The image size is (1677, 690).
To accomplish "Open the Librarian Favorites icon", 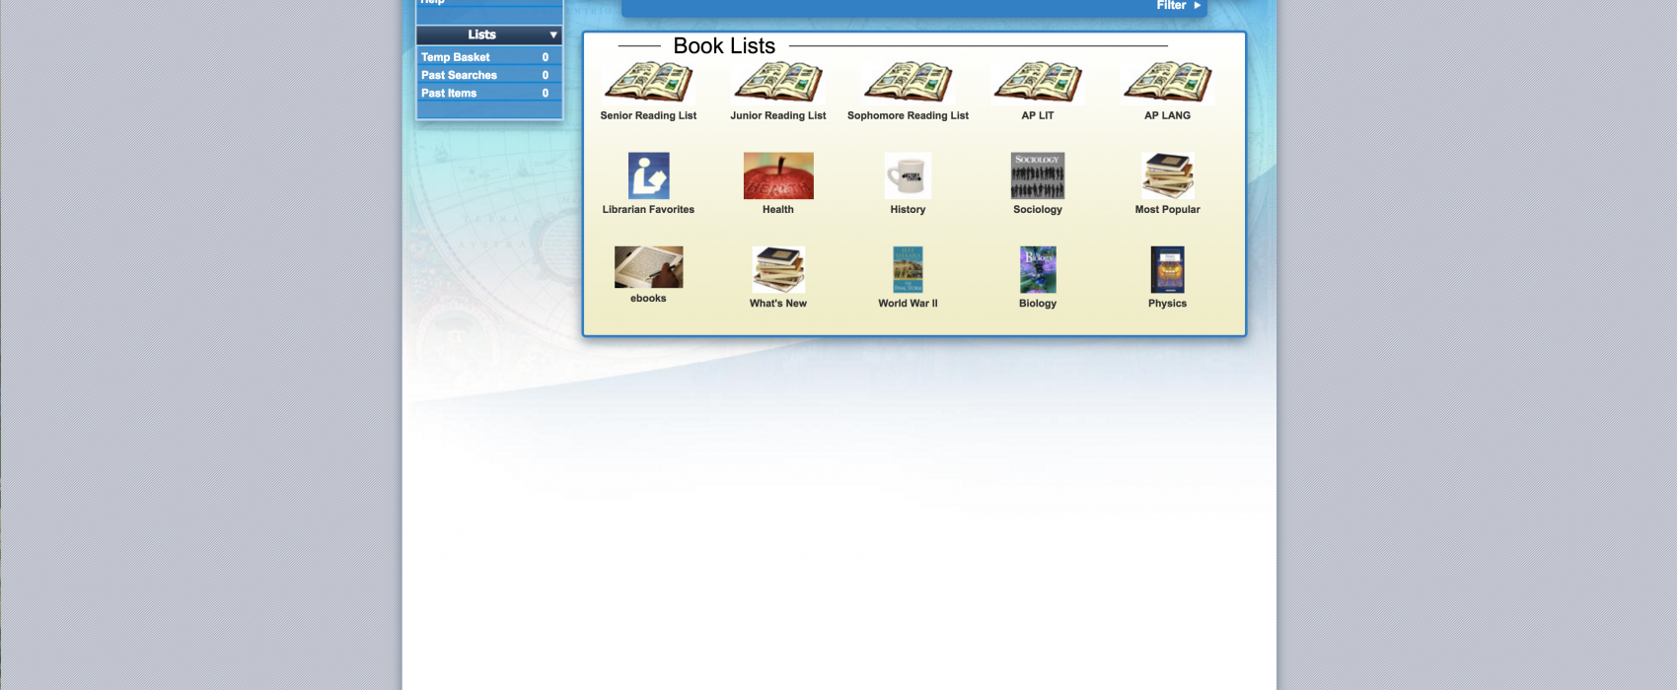I will (648, 175).
